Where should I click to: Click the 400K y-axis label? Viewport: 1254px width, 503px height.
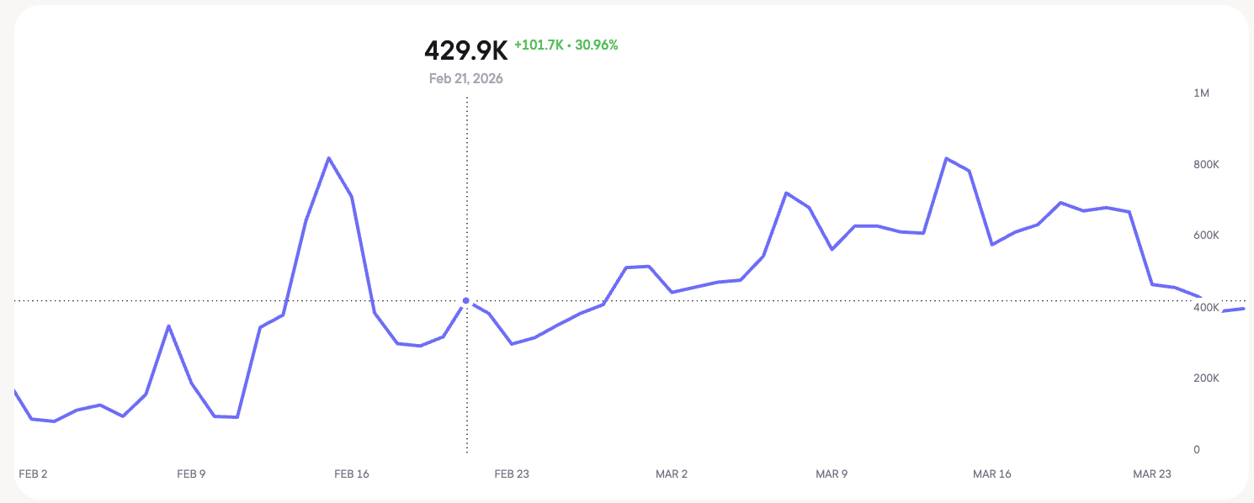tap(1206, 308)
